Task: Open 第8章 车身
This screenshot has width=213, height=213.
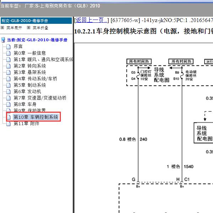Action: 25,104
